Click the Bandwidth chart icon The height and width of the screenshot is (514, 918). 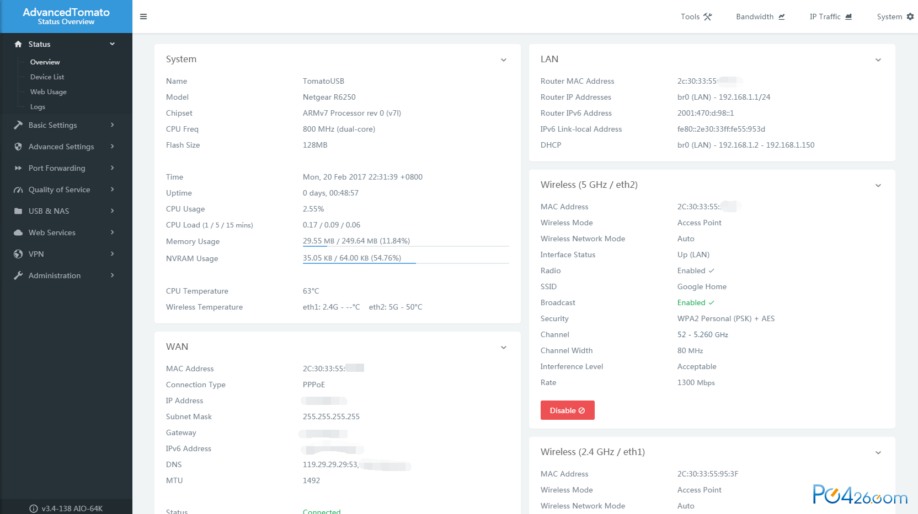click(782, 17)
